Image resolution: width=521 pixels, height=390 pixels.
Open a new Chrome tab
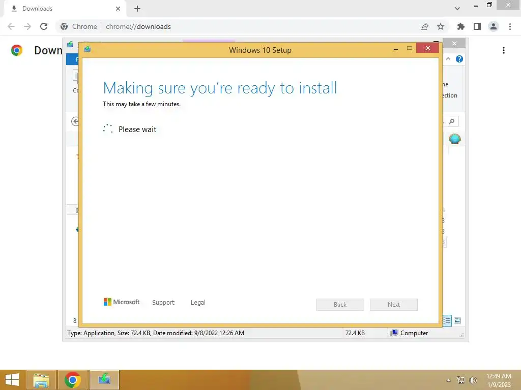click(137, 9)
